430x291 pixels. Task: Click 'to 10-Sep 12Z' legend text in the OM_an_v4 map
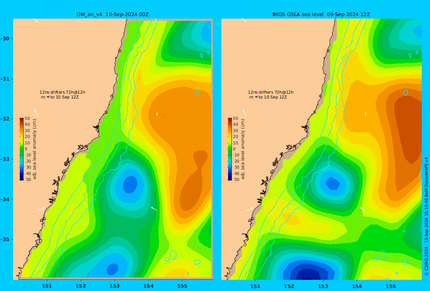coord(64,97)
